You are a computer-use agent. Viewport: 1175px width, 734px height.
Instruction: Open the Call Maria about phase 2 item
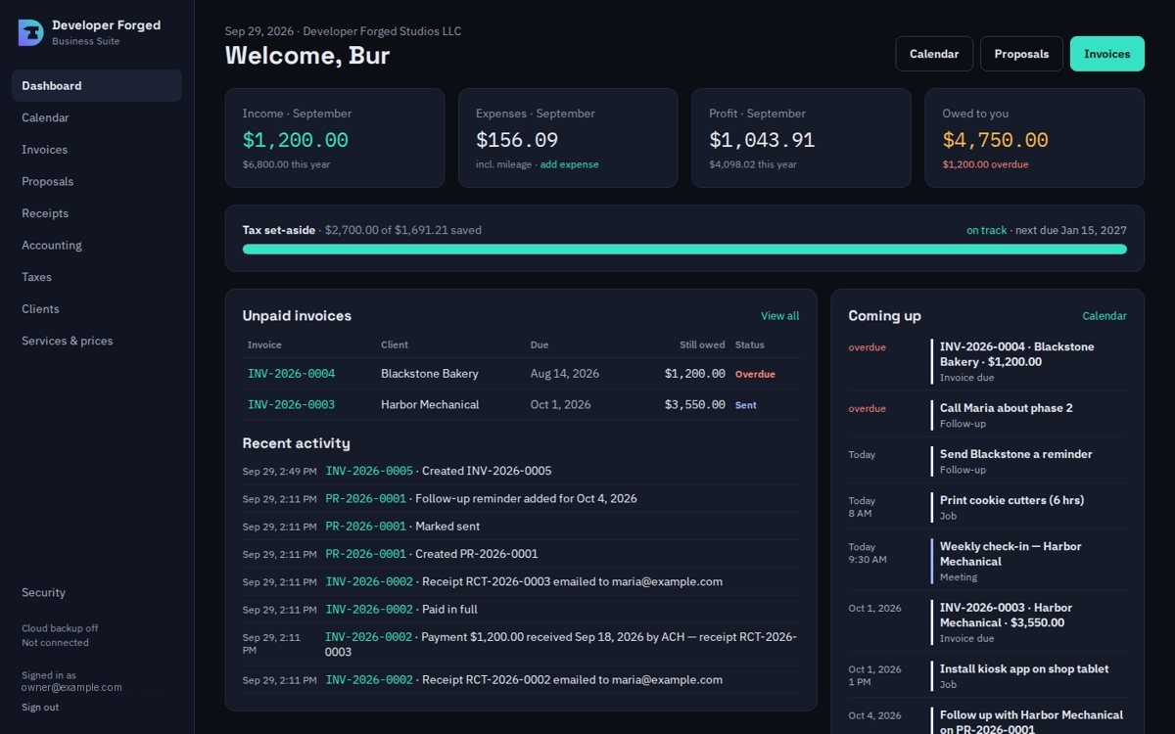(1028, 415)
